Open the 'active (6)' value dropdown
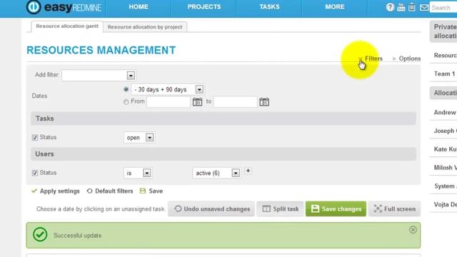 click(216, 173)
